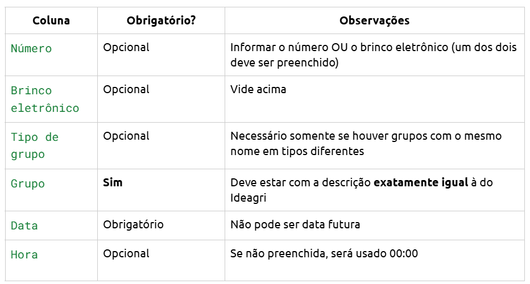Select the green Número column name
The image size is (530, 284).
[31, 48]
